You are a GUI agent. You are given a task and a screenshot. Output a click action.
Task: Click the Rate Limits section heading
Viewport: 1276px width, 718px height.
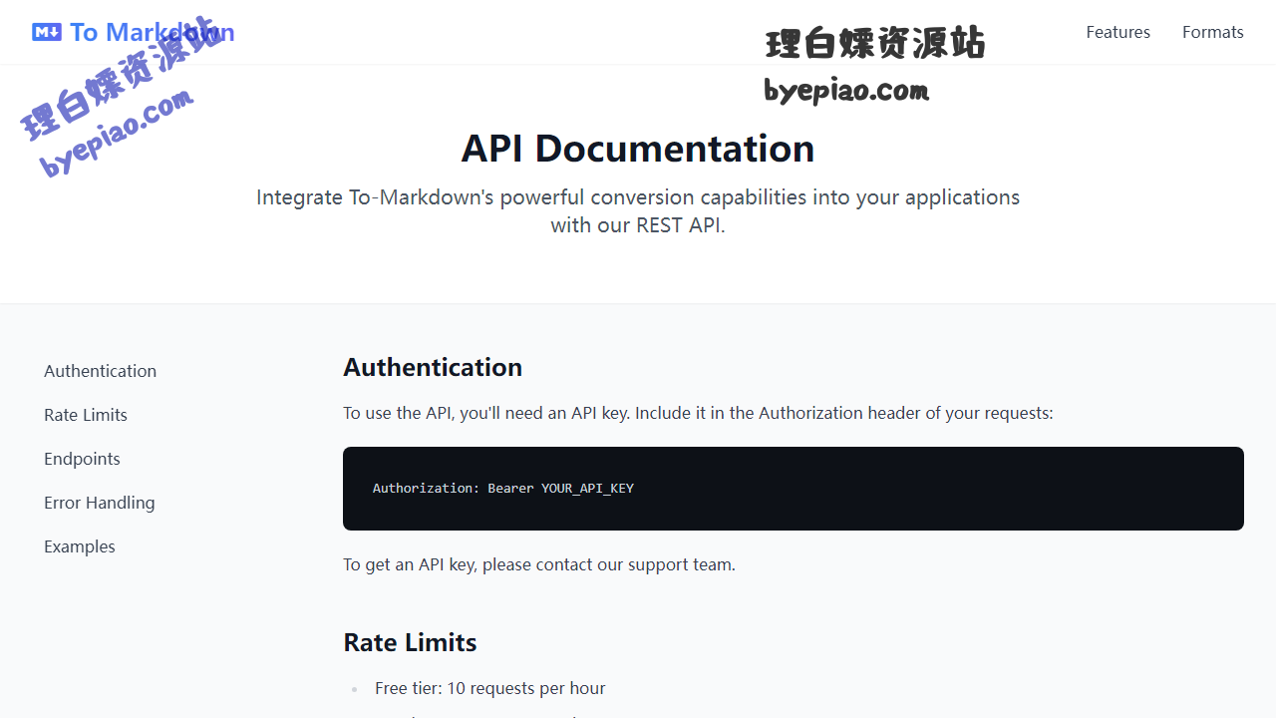410,642
